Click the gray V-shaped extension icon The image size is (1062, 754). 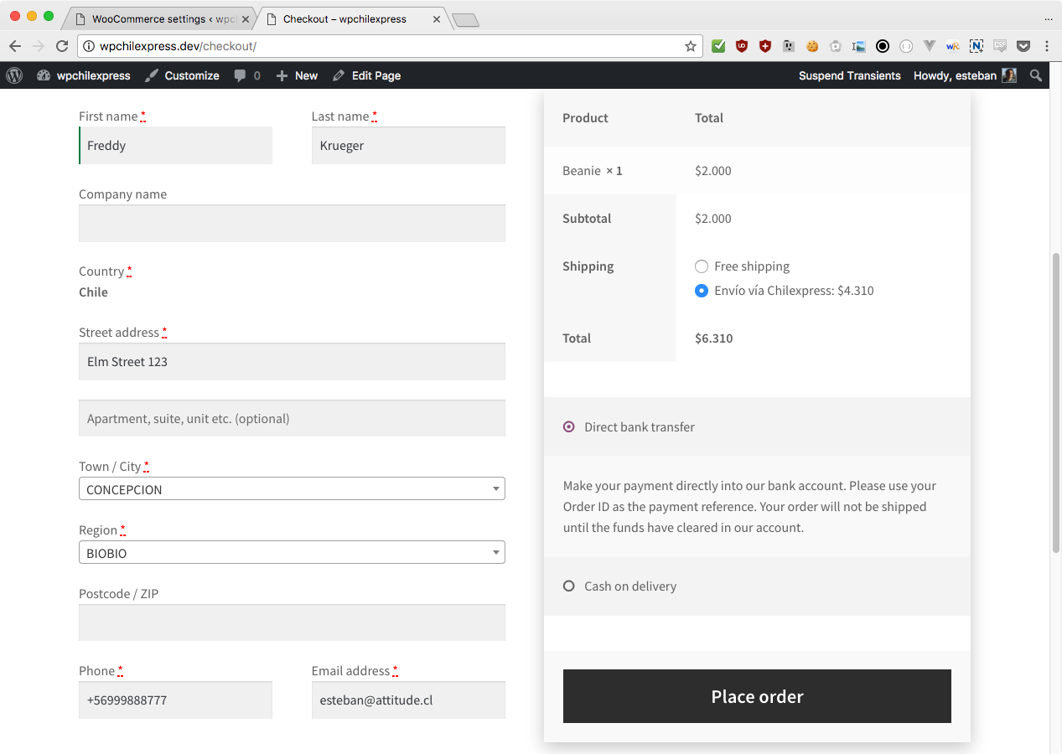pos(930,46)
